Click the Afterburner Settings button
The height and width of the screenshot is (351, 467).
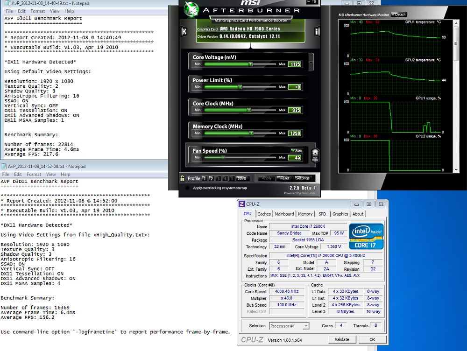click(x=302, y=178)
